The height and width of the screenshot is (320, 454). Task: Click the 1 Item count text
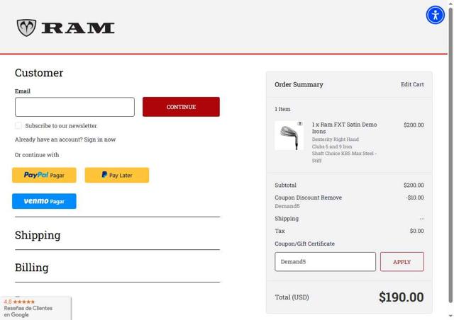[x=282, y=109]
